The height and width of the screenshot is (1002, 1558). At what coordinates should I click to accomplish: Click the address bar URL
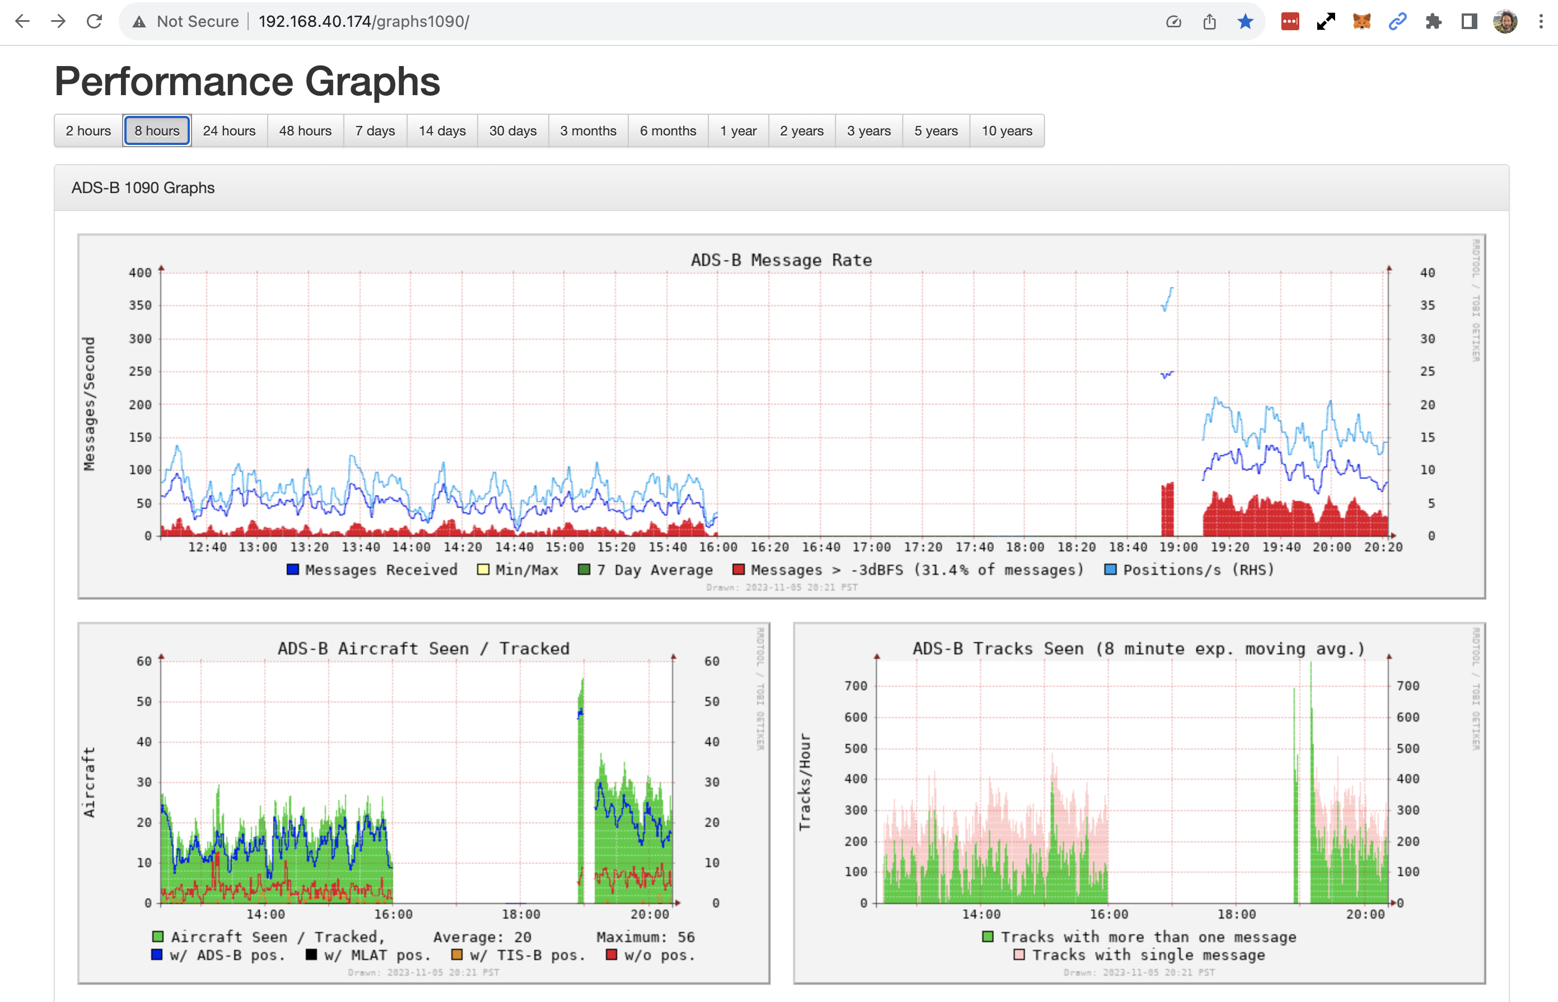(364, 21)
